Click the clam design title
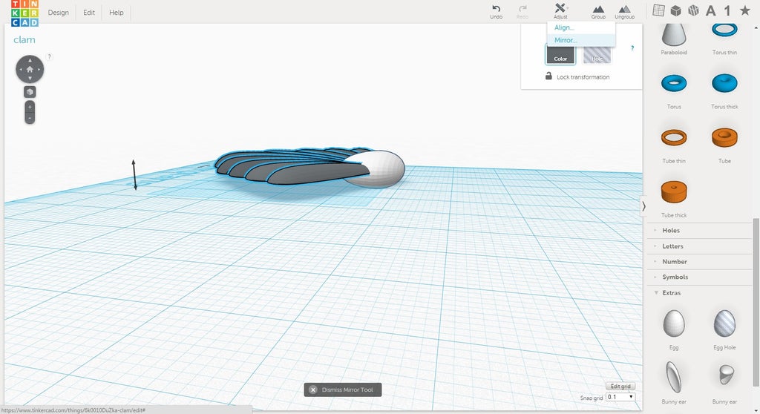Viewport: 760px width, 414px height. (x=24, y=40)
